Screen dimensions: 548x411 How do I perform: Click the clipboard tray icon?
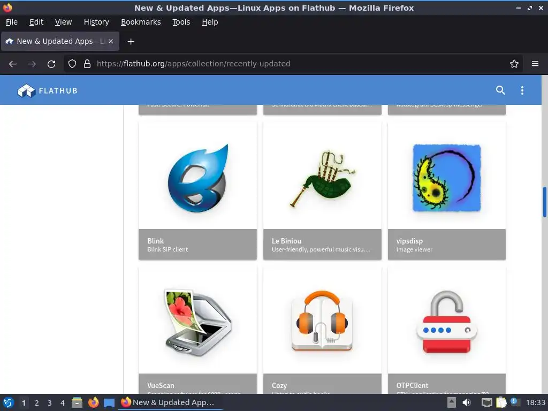click(x=501, y=402)
